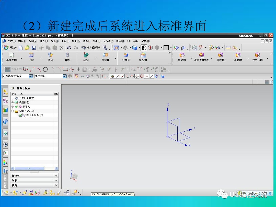Select the 倒斜角 (Chamfer) tool

click(143, 56)
